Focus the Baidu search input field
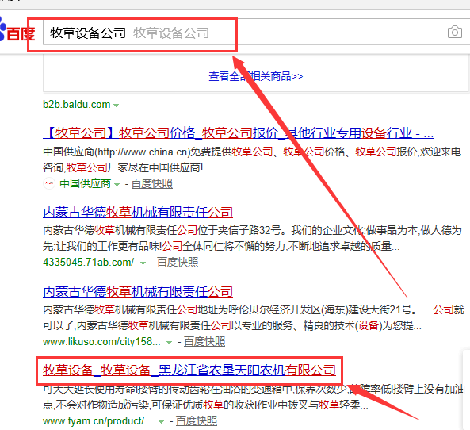The width and height of the screenshot is (470, 430). tap(256, 32)
